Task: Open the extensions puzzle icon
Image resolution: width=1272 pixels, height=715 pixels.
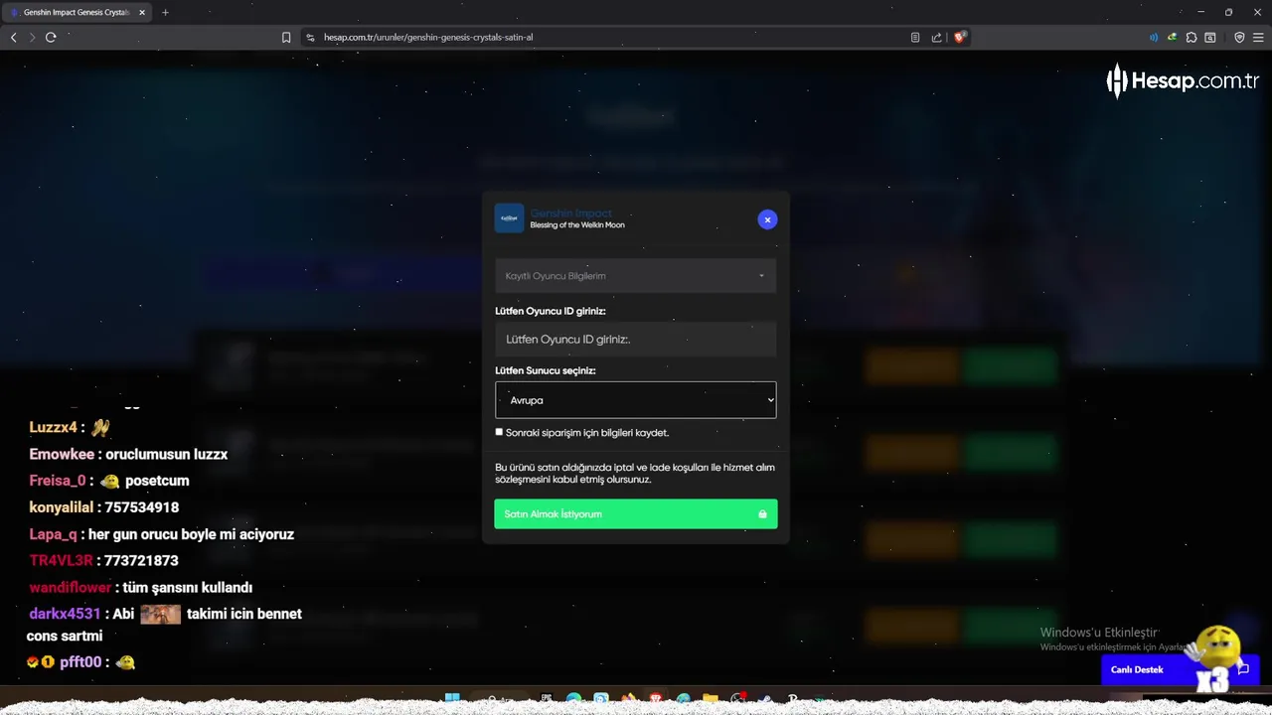Action: tap(1192, 37)
